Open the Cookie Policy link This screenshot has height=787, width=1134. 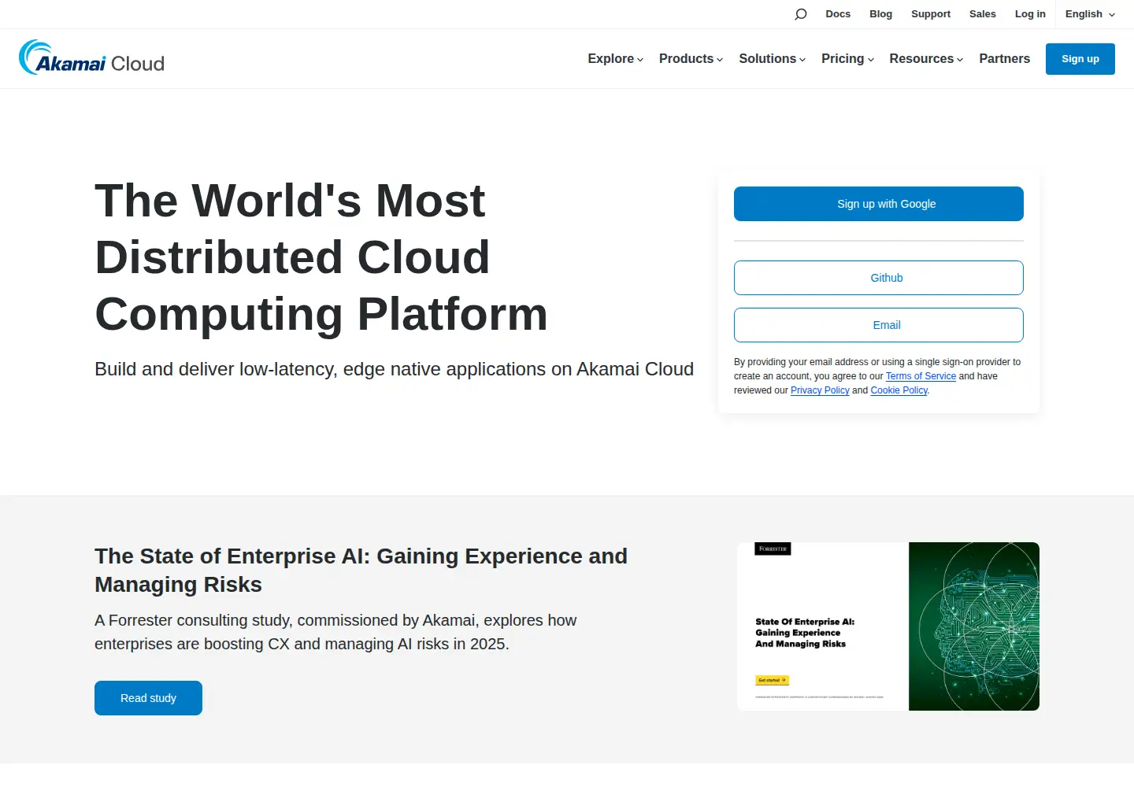coord(899,390)
